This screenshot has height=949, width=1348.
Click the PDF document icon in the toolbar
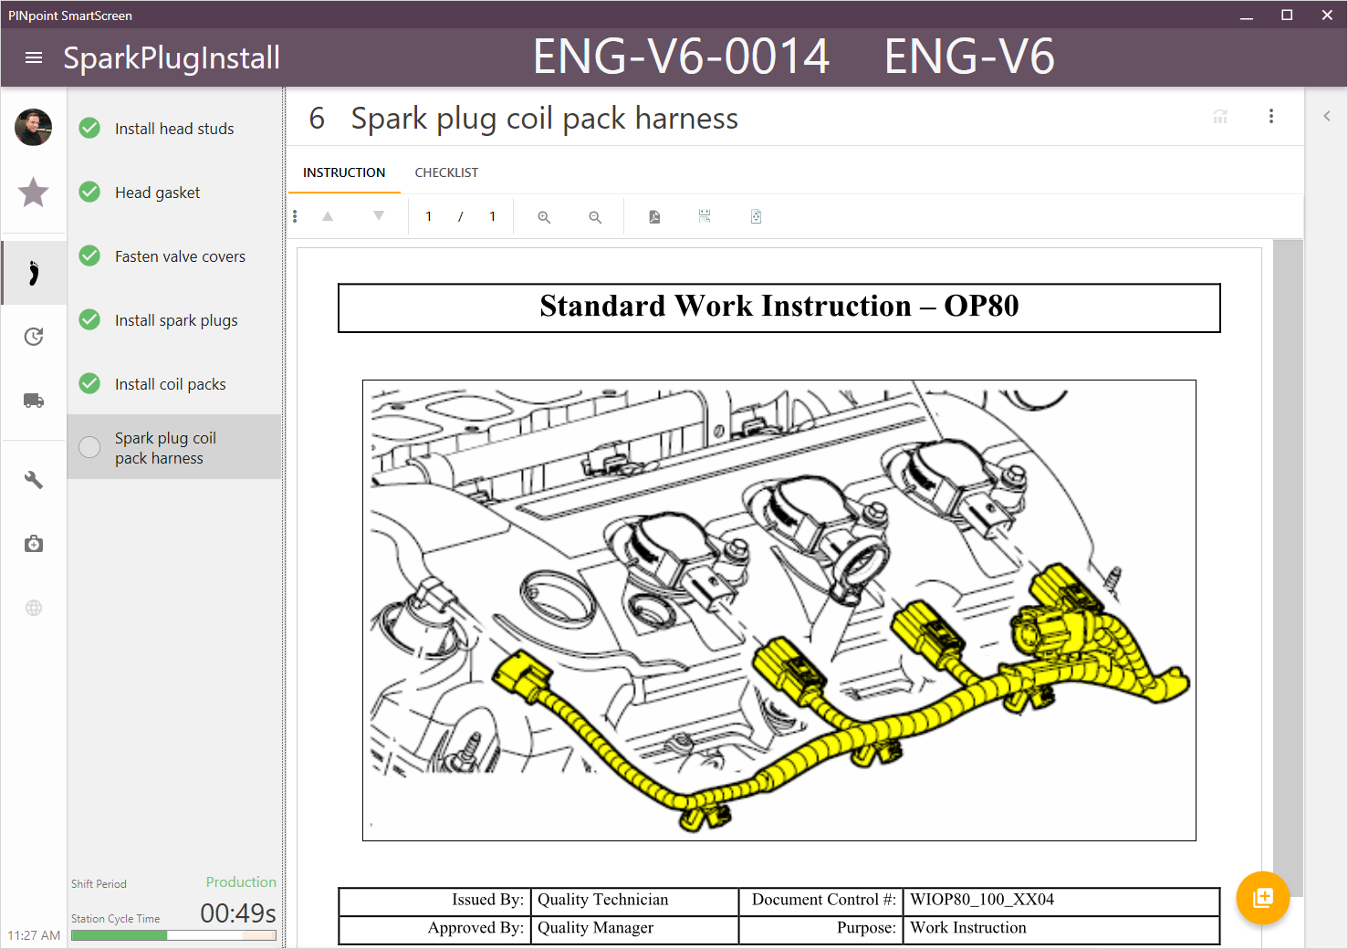654,217
